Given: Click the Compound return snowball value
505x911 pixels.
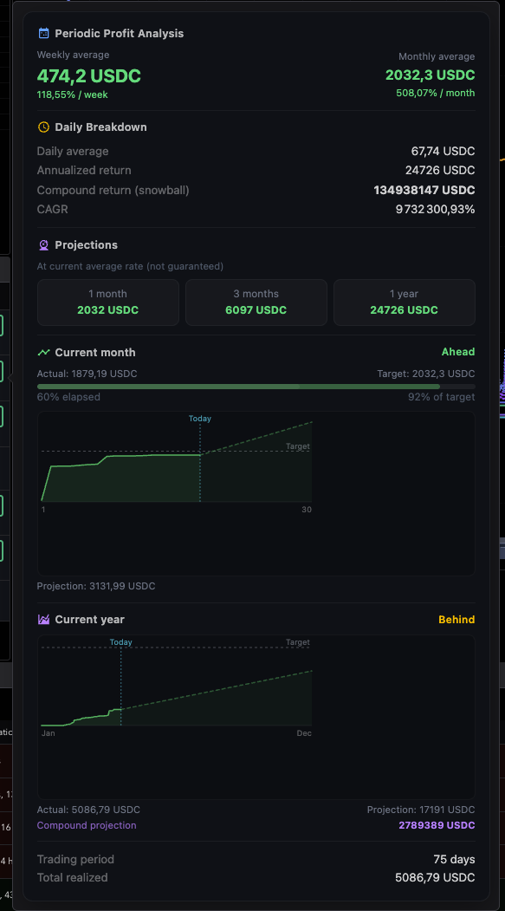Looking at the screenshot, I should coord(424,190).
